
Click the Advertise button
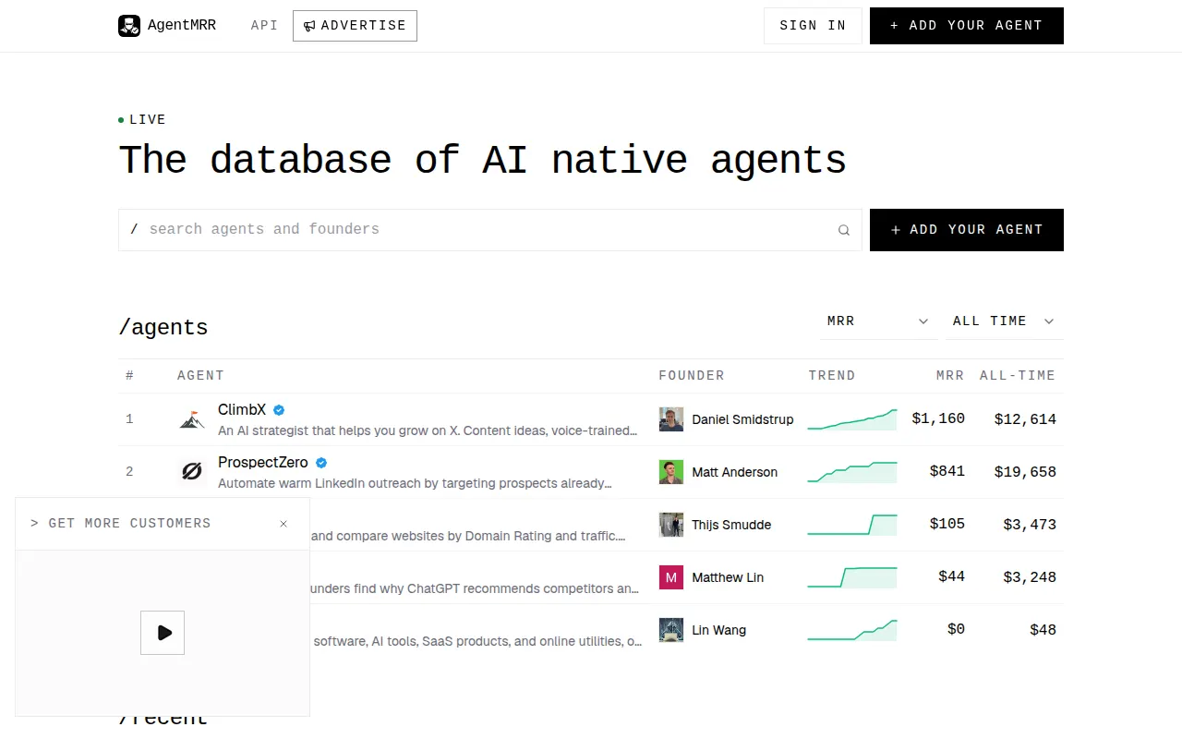[355, 26]
